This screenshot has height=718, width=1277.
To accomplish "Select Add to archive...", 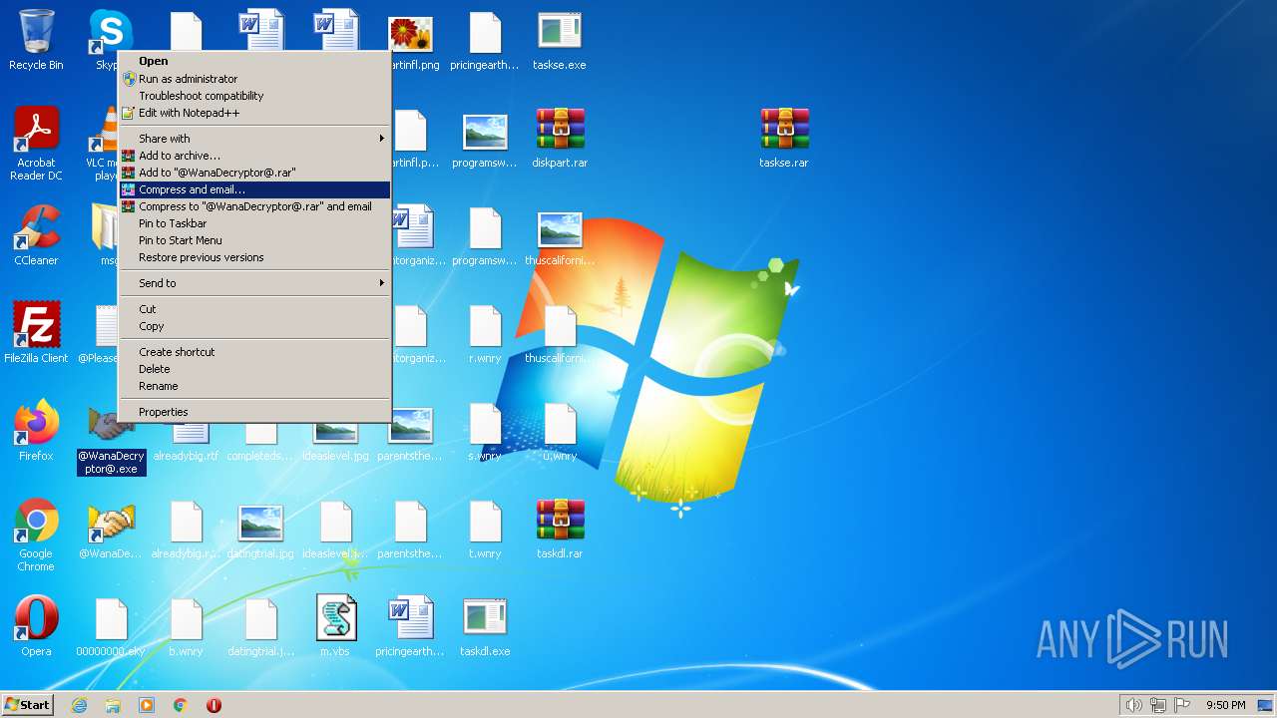I will (254, 156).
